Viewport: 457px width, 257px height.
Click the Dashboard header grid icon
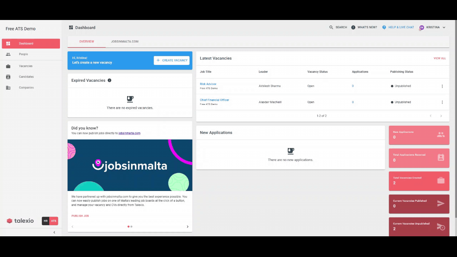pyautogui.click(x=71, y=27)
